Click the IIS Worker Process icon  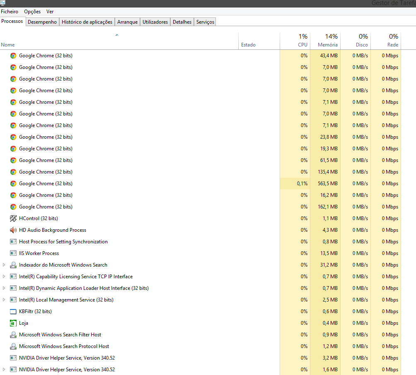(13, 253)
